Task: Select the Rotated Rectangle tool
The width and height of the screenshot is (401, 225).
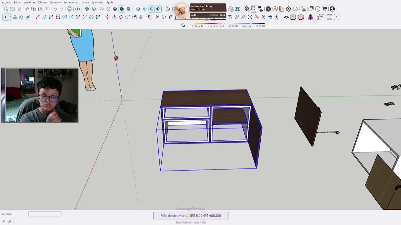Action: [58, 17]
